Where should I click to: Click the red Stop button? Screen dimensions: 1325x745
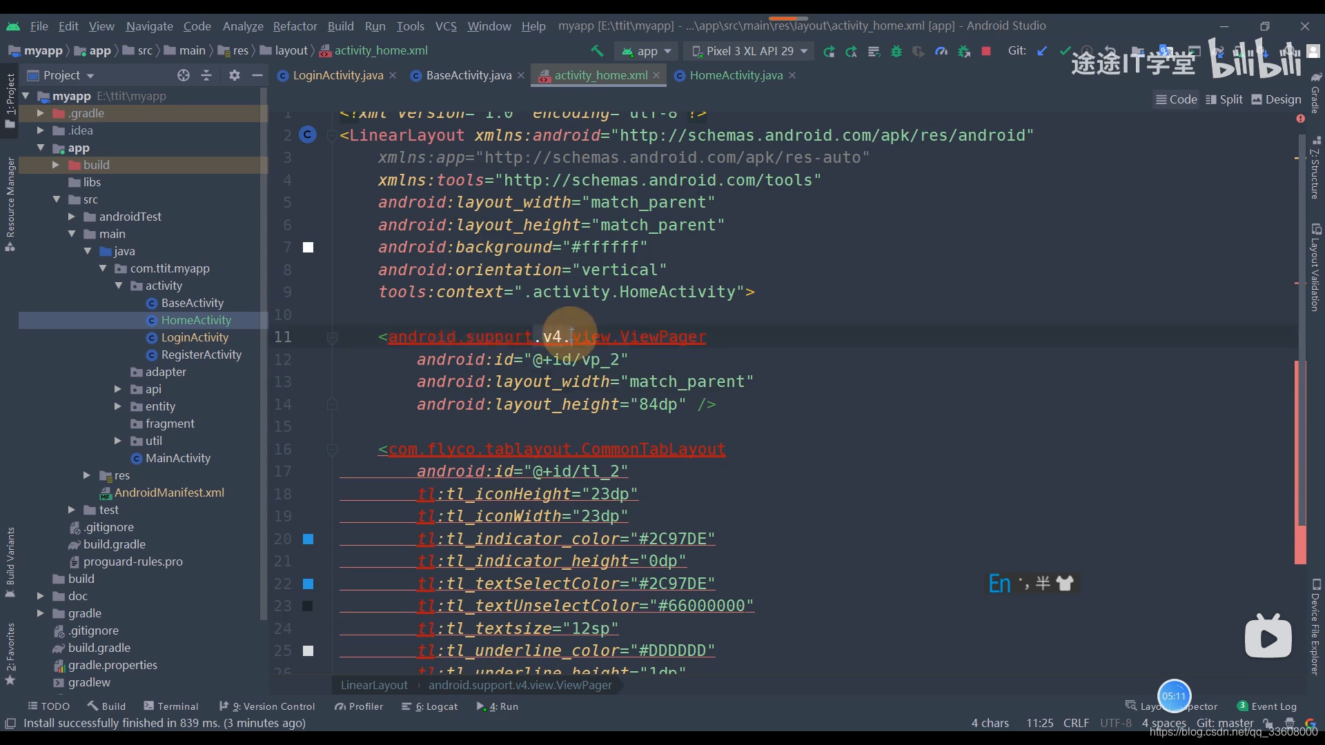986,51
